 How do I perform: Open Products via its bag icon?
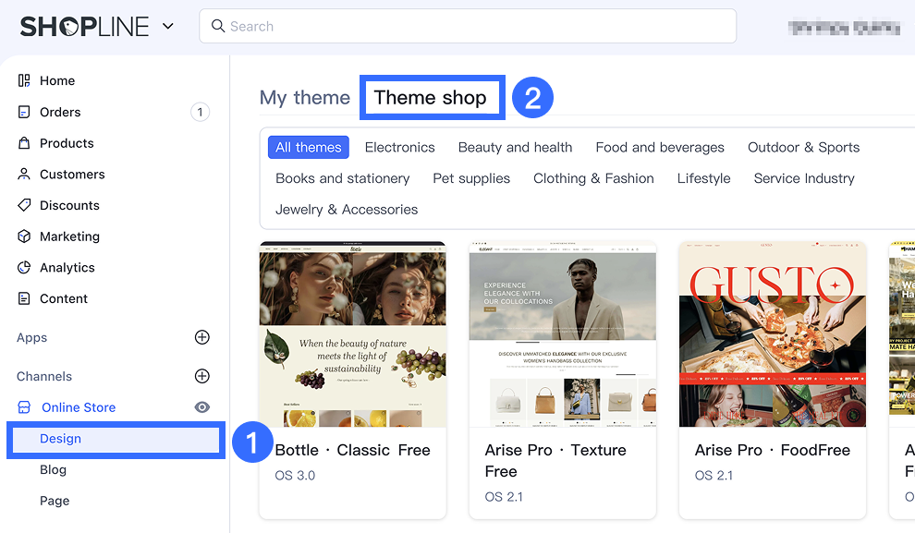click(x=24, y=143)
